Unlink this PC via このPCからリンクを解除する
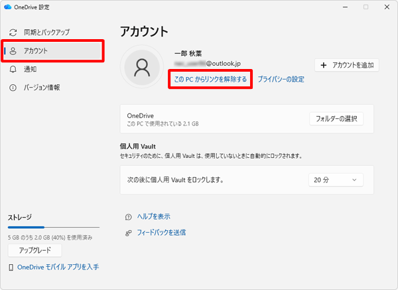Viewport: 398px width, 290px height. pos(210,79)
